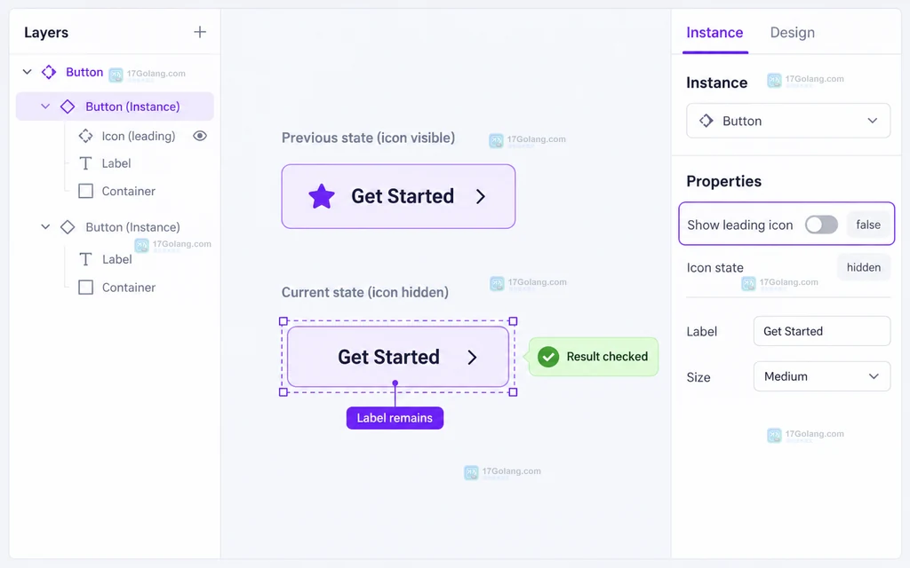Switch to the Design tab
This screenshot has width=910, height=568.
coord(792,33)
